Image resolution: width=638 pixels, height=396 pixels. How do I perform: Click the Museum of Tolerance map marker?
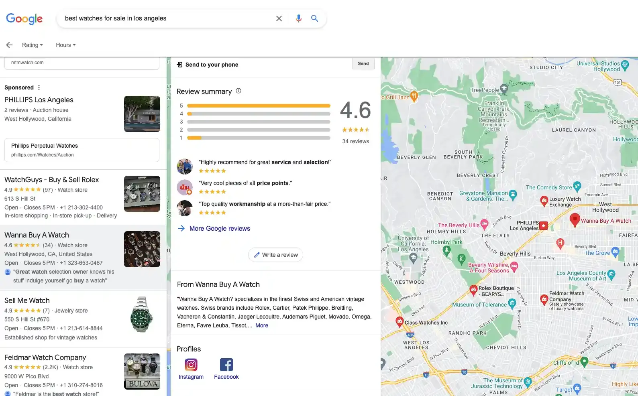pos(512,303)
